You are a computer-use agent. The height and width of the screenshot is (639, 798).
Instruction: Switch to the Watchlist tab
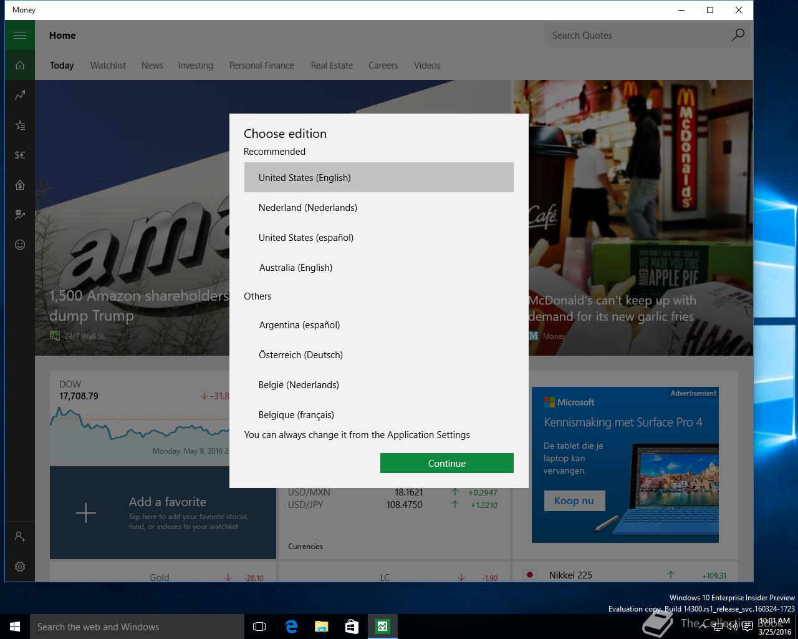[x=108, y=66]
